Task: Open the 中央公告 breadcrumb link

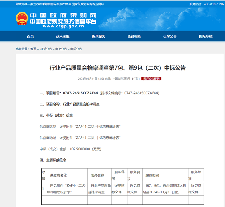Action: tap(61, 49)
